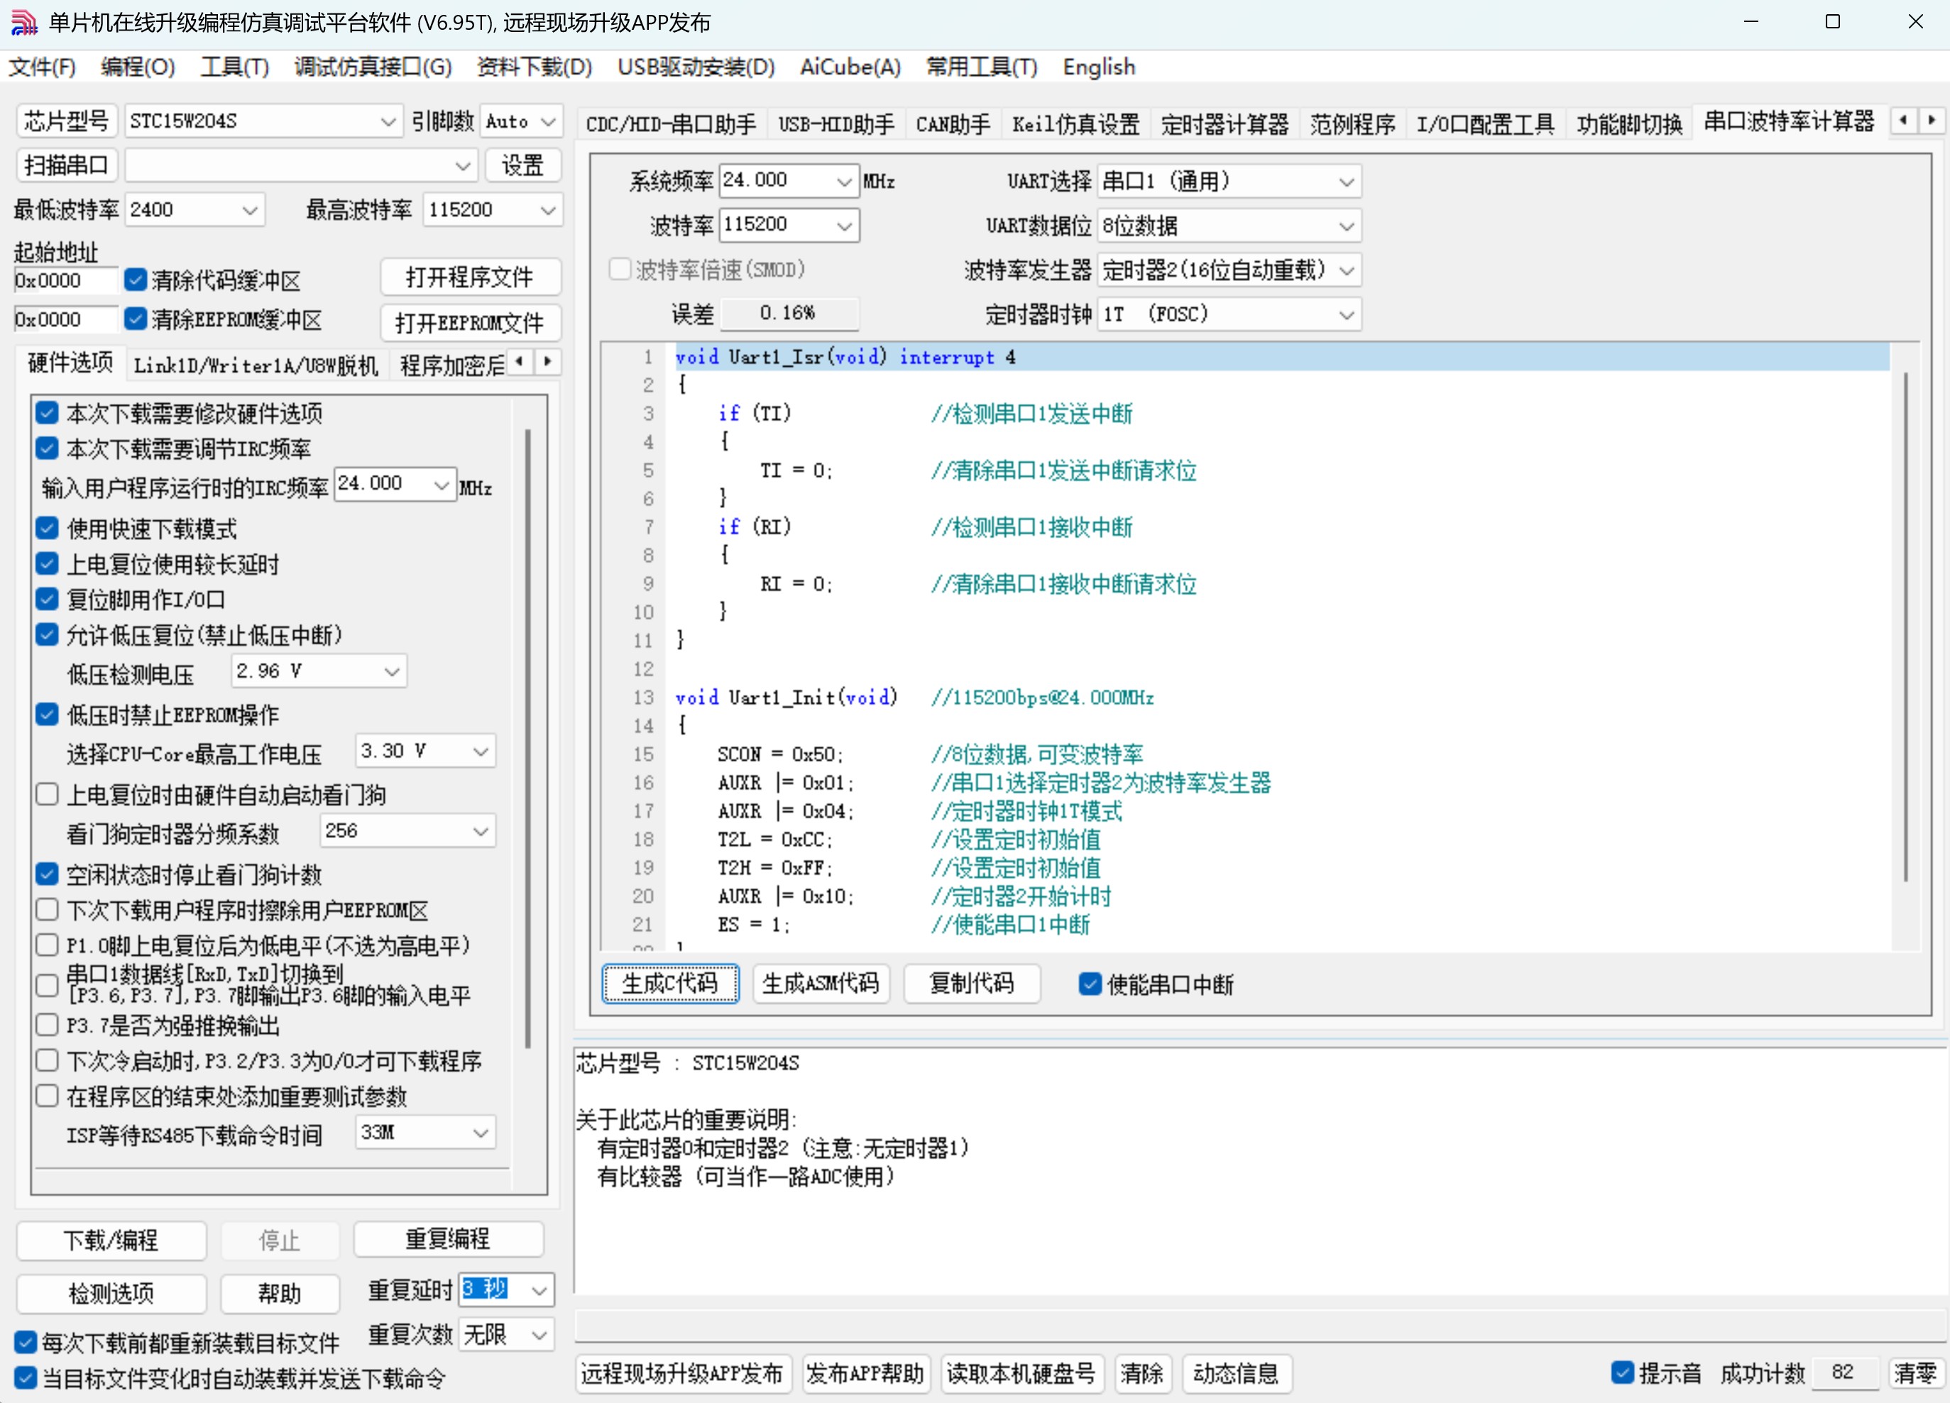Image resolution: width=1950 pixels, height=1403 pixels.
Task: Switch to CDC/HID-串口助手 tab
Action: [671, 125]
